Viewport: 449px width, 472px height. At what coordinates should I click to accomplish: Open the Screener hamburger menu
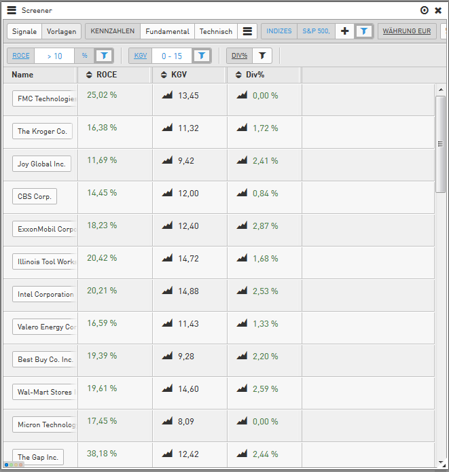(12, 10)
